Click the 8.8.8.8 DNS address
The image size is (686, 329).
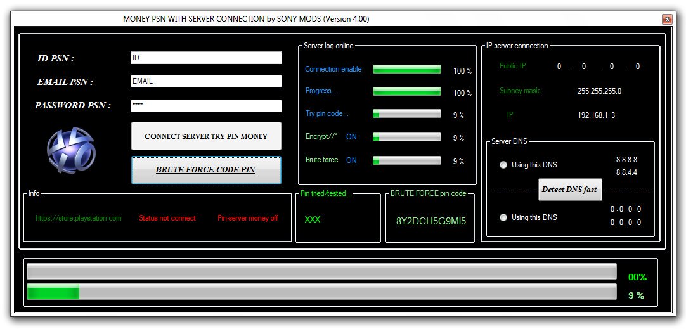click(626, 160)
